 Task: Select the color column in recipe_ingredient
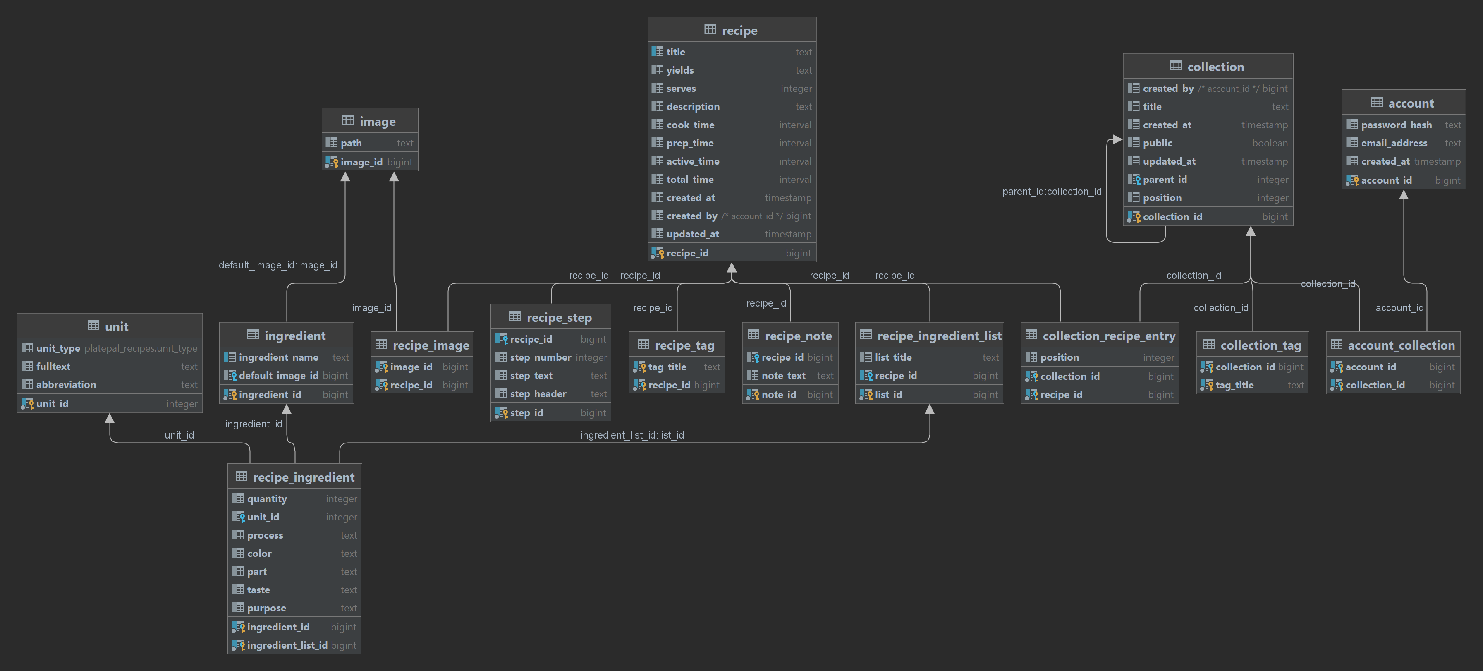point(295,554)
